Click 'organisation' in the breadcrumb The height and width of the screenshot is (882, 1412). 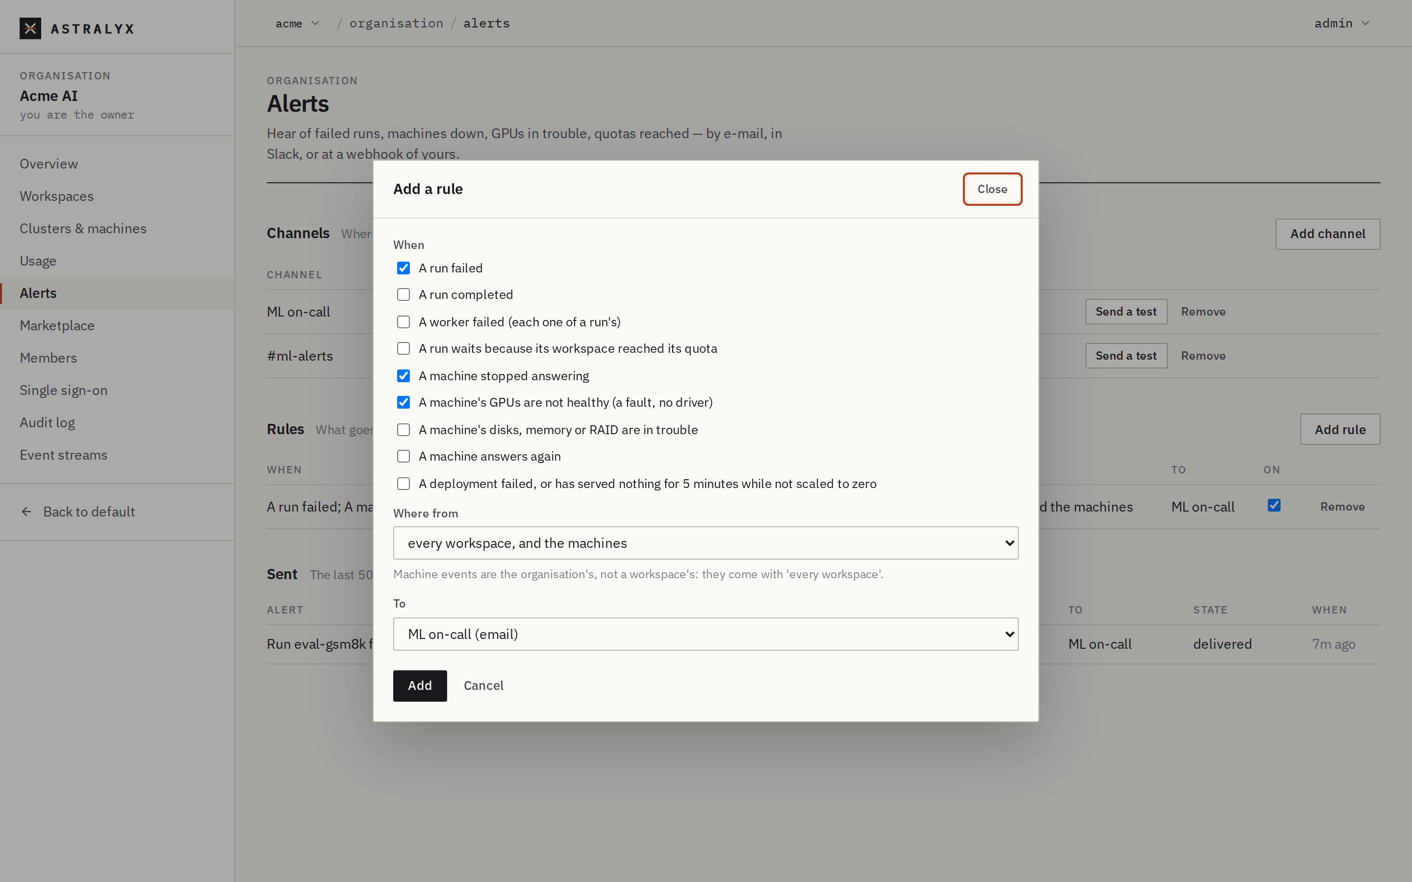pos(396,24)
